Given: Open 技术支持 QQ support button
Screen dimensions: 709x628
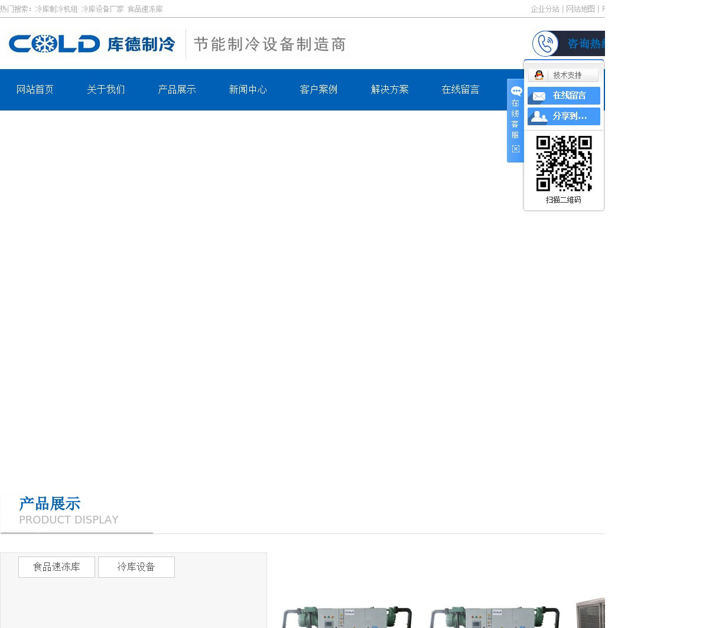Looking at the screenshot, I should tap(563, 75).
